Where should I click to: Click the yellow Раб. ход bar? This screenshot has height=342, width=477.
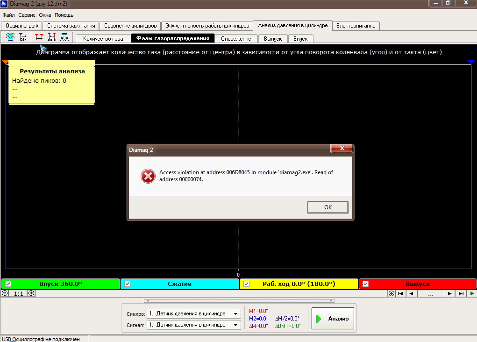[x=299, y=284]
